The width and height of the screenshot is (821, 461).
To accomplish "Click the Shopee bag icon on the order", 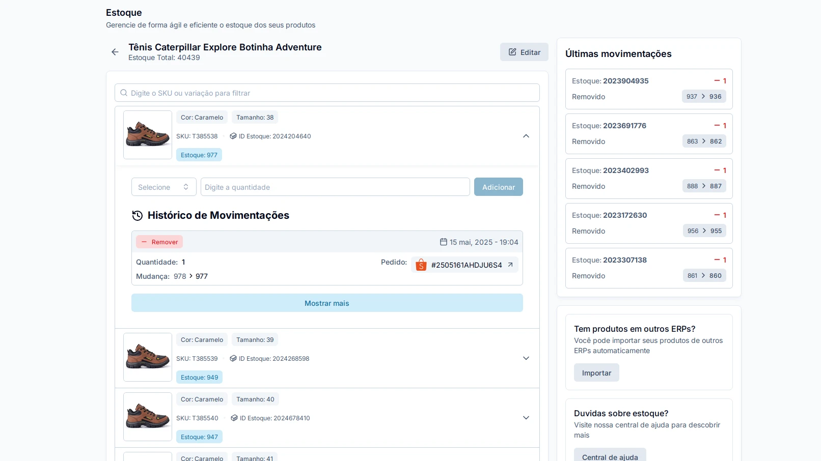I will 421,265.
